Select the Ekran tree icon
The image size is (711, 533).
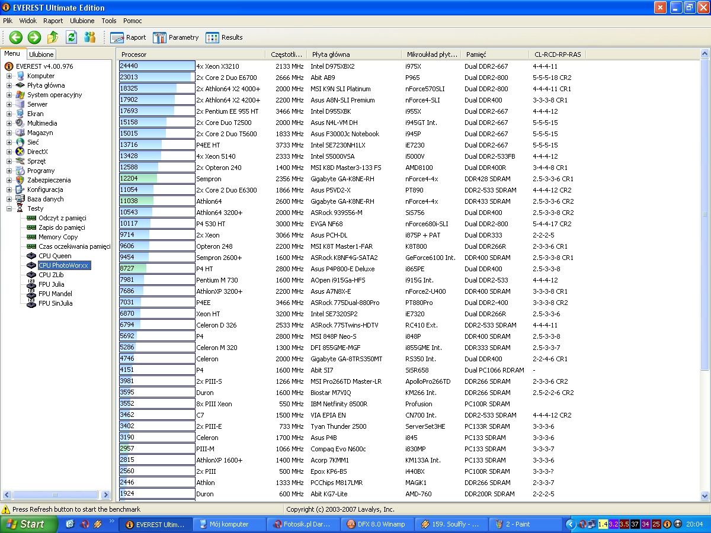21,114
